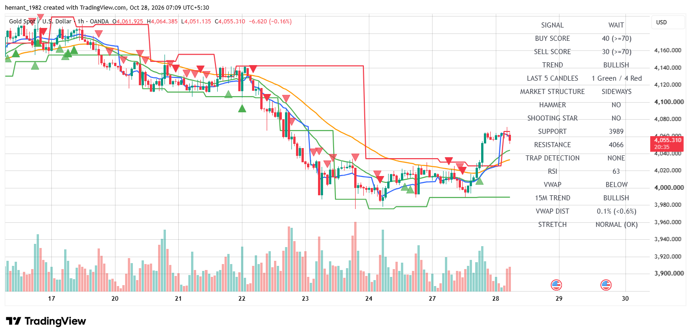Screen dimensions: 691x336
Task: Click date label 28 on the time axis
Action: point(495,298)
